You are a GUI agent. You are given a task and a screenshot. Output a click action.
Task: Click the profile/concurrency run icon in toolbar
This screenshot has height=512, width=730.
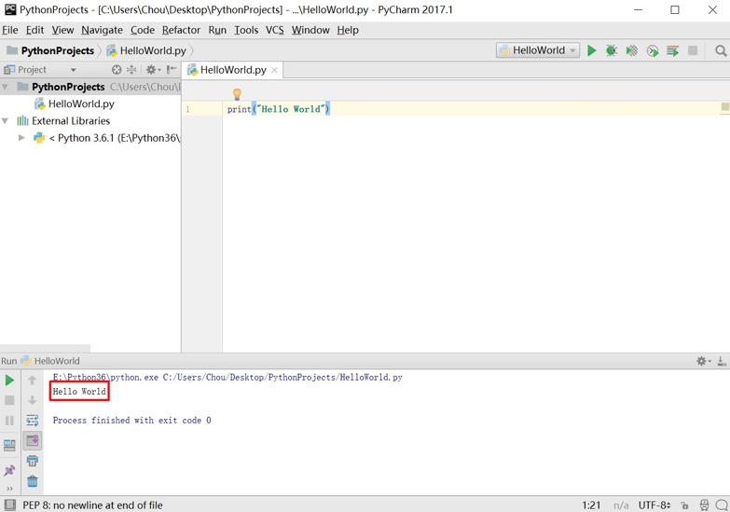point(653,50)
